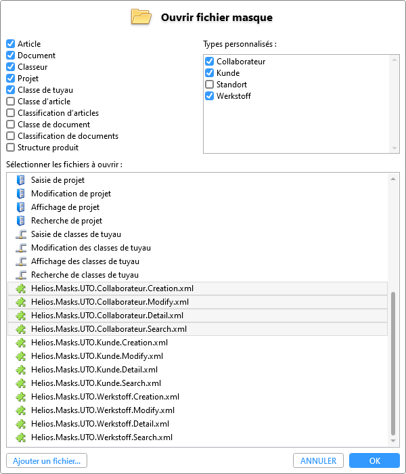Click puzzle icon of Collaborateur.Creation.xml
Image resolution: width=406 pixels, height=474 pixels.
click(21, 288)
